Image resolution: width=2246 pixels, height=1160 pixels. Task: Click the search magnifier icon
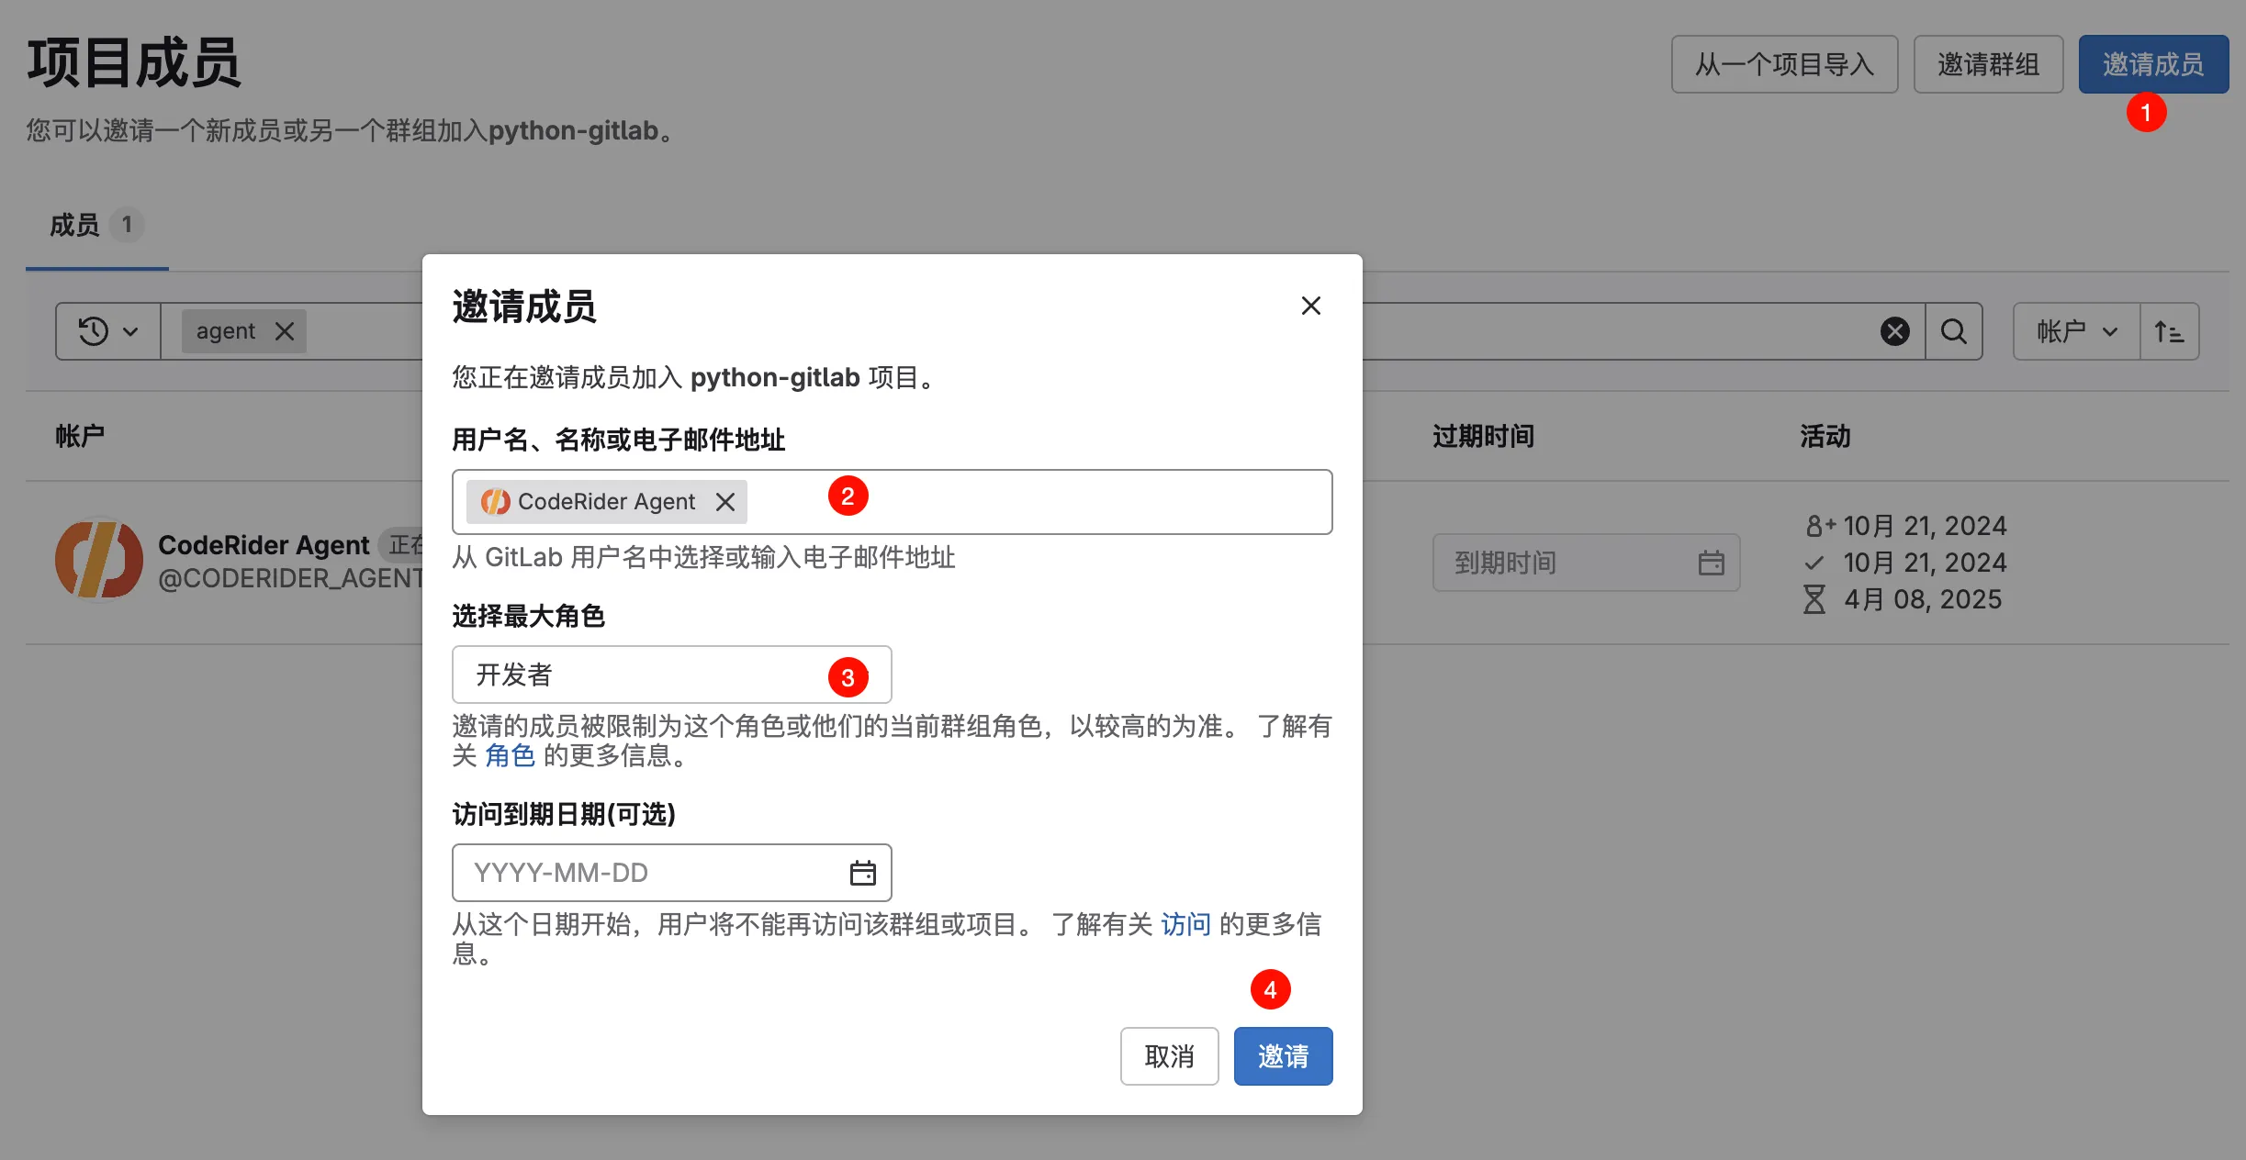coord(1953,331)
